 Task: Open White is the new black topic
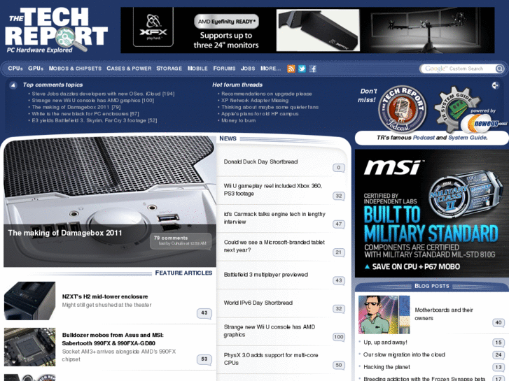click(85, 114)
